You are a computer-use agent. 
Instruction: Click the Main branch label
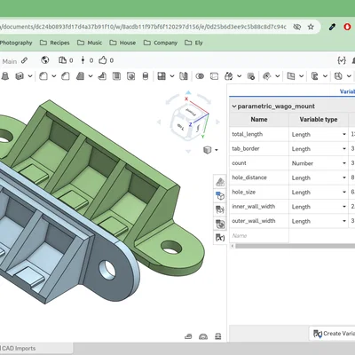10,61
